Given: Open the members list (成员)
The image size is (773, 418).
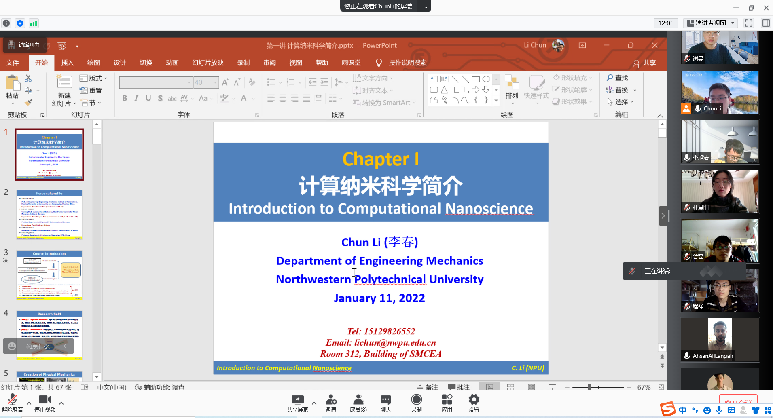Looking at the screenshot, I should point(358,403).
